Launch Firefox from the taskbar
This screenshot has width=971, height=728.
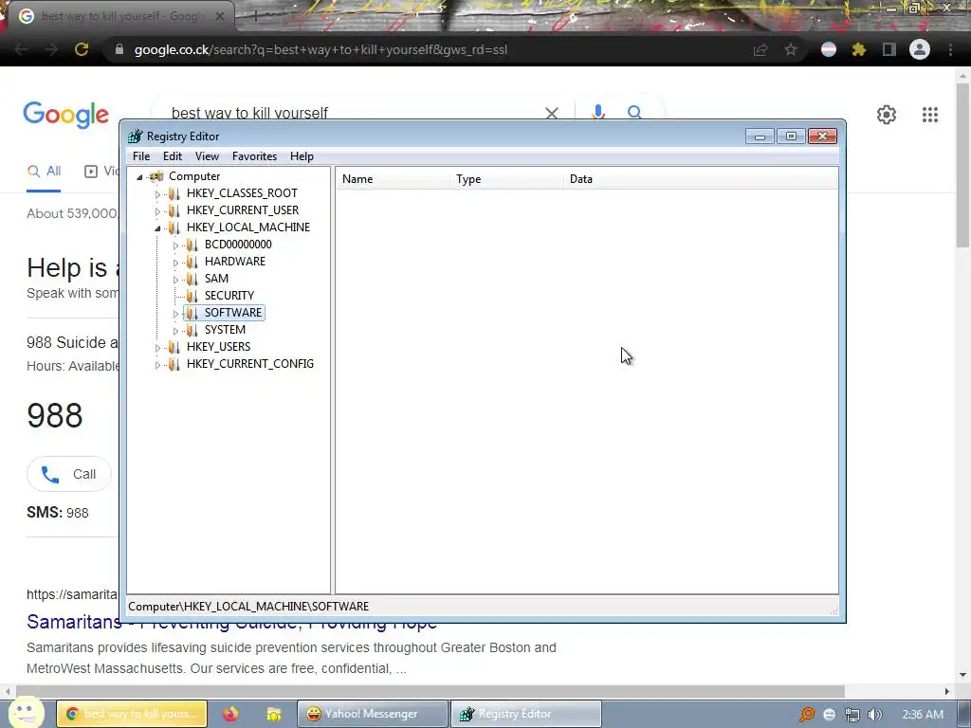[230, 714]
